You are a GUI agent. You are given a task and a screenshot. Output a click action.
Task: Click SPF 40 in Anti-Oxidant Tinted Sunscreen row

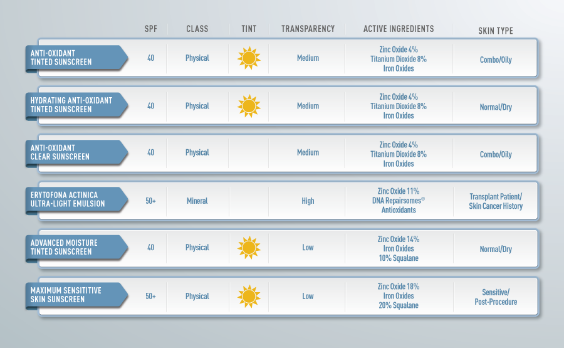point(150,58)
